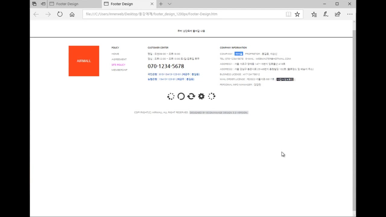Open Web Notes with the pen icon
Screen dimensions: 386x217
(326, 14)
